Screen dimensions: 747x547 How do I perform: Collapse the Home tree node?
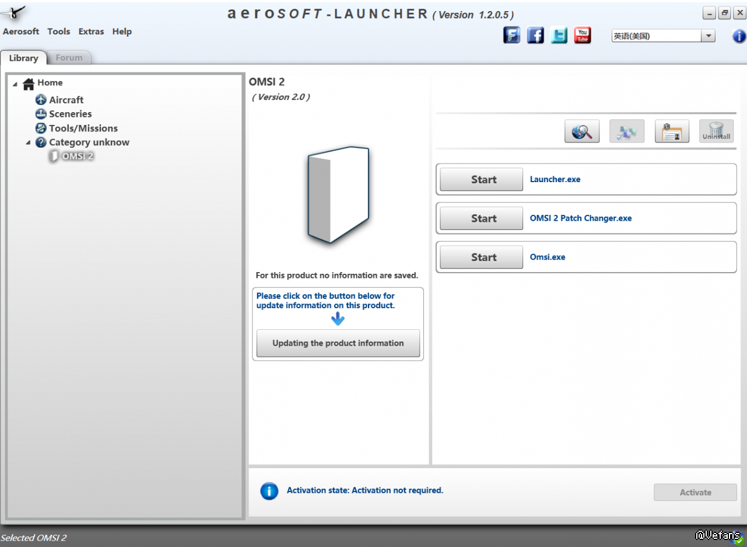(x=15, y=84)
